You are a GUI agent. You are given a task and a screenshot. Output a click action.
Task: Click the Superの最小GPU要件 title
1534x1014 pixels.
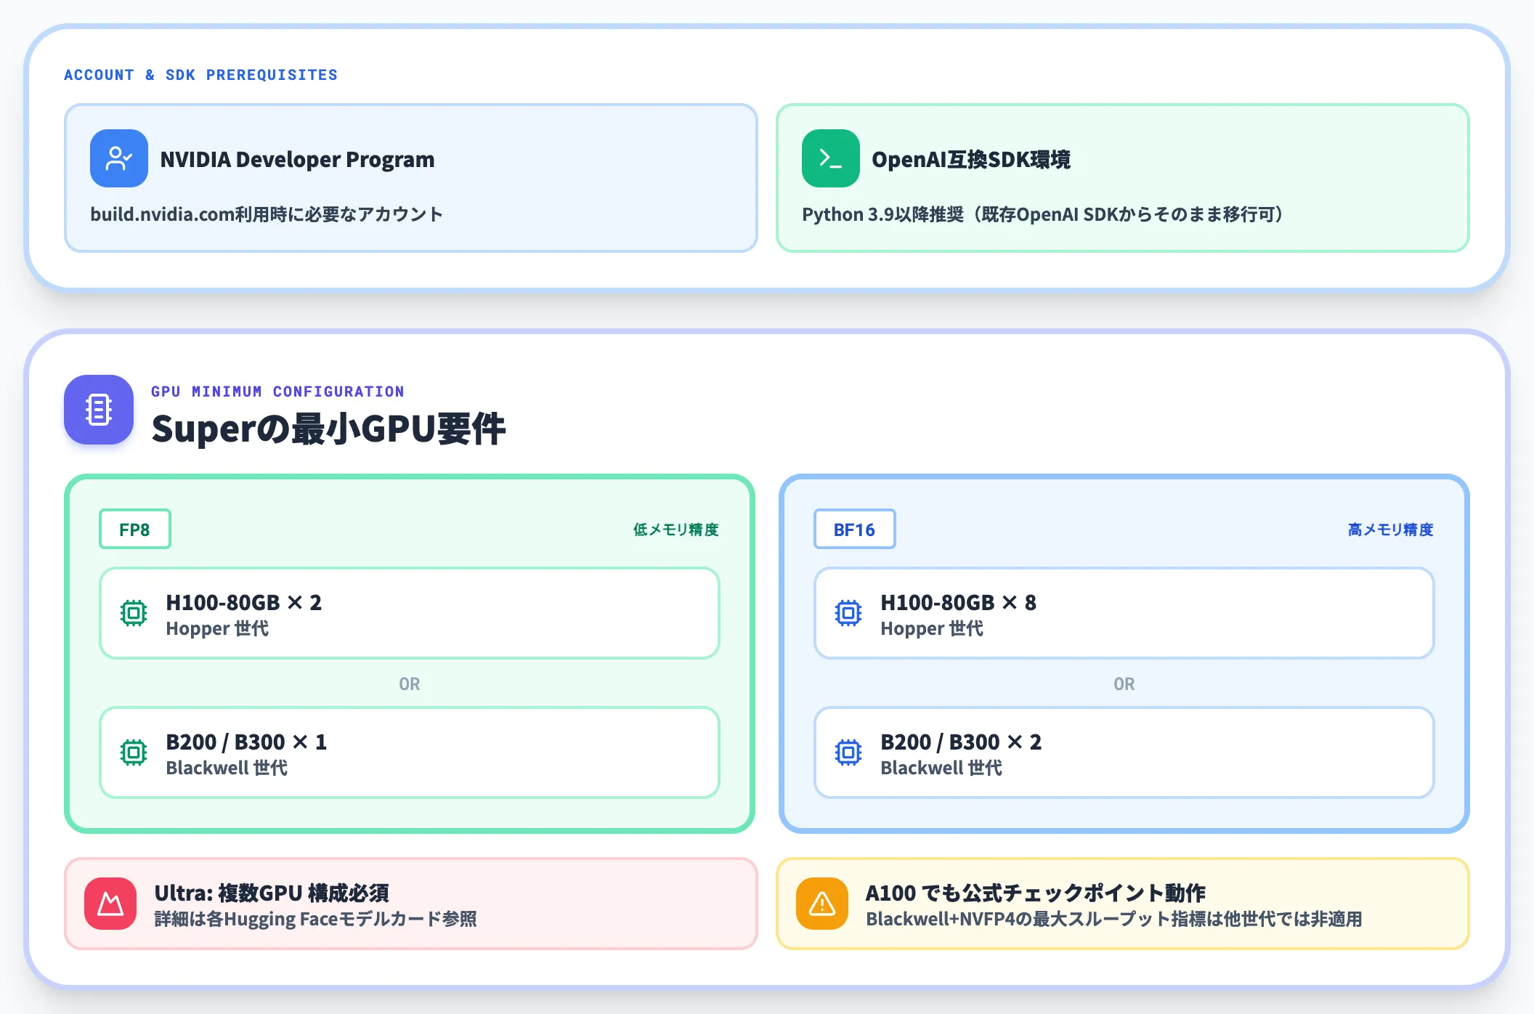[x=328, y=429]
